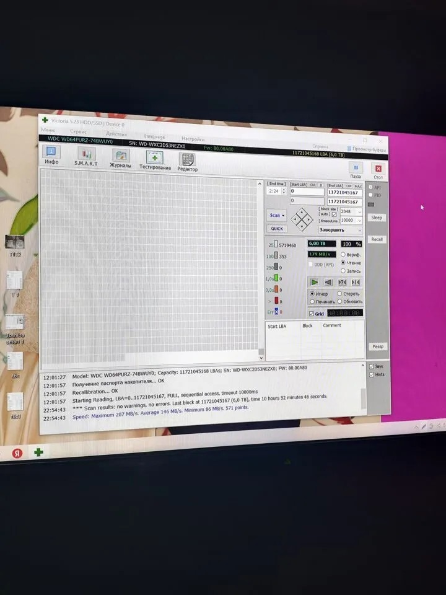Click the Yandex browser taskbar icon

tap(17, 453)
